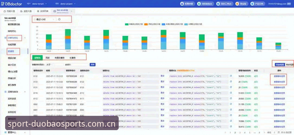Screen dimensions: 294x135
Task: Toggle the green legend series in the chart
Action: click(x=127, y=24)
